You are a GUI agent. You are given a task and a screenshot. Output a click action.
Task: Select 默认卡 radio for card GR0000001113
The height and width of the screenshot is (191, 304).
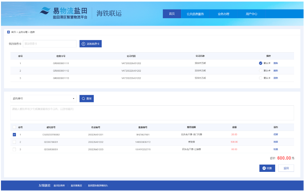tap(260, 78)
